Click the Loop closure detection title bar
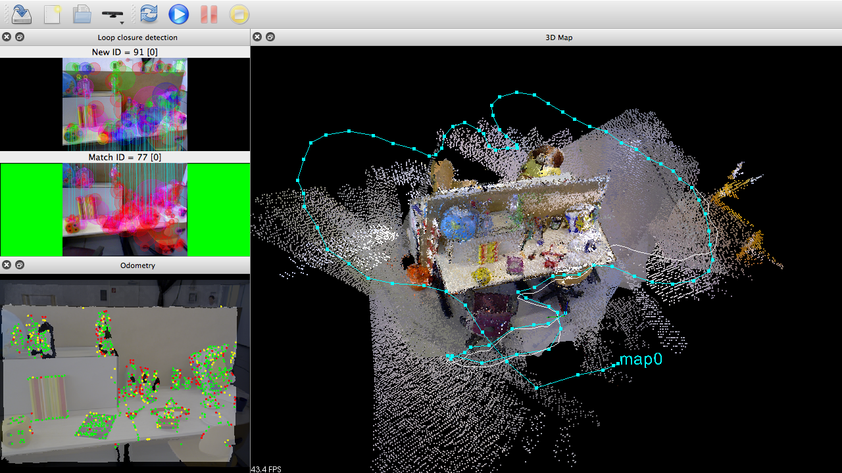 coord(137,37)
